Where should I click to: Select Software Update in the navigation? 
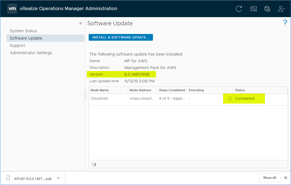(26, 38)
